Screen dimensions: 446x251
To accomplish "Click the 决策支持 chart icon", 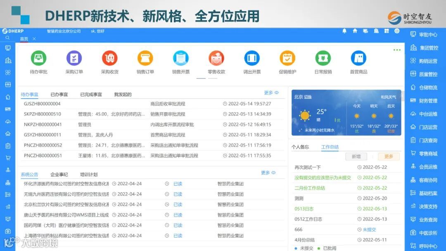I will (413, 206).
